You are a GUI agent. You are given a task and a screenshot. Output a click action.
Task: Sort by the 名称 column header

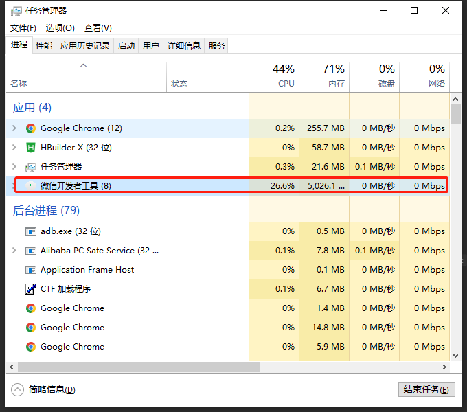click(x=87, y=77)
